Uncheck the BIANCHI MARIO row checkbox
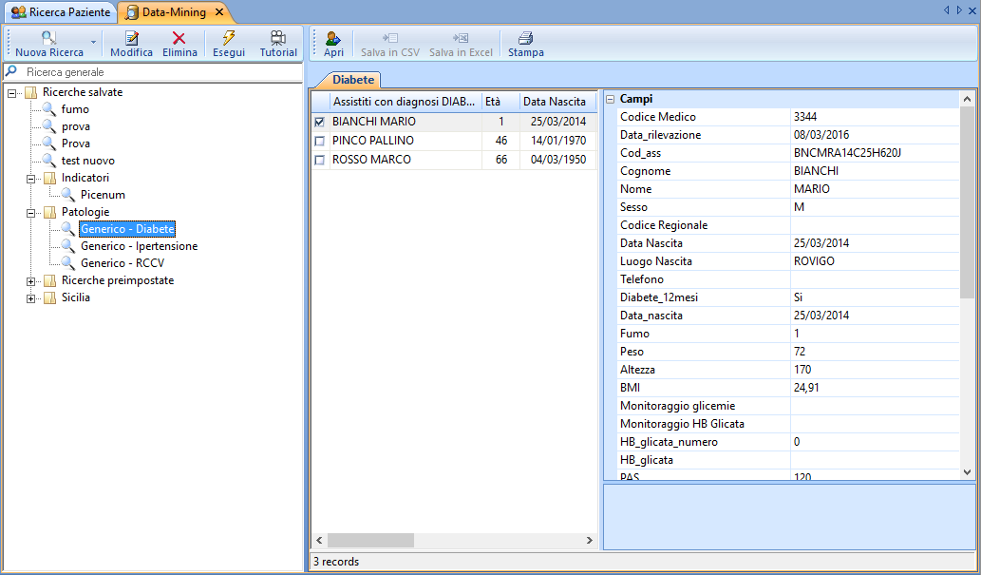 pos(320,123)
